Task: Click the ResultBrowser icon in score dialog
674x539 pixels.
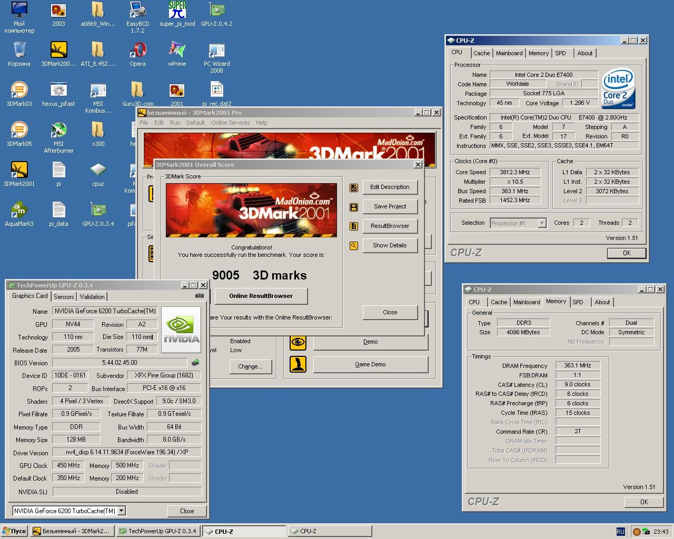Action: pyautogui.click(x=354, y=226)
